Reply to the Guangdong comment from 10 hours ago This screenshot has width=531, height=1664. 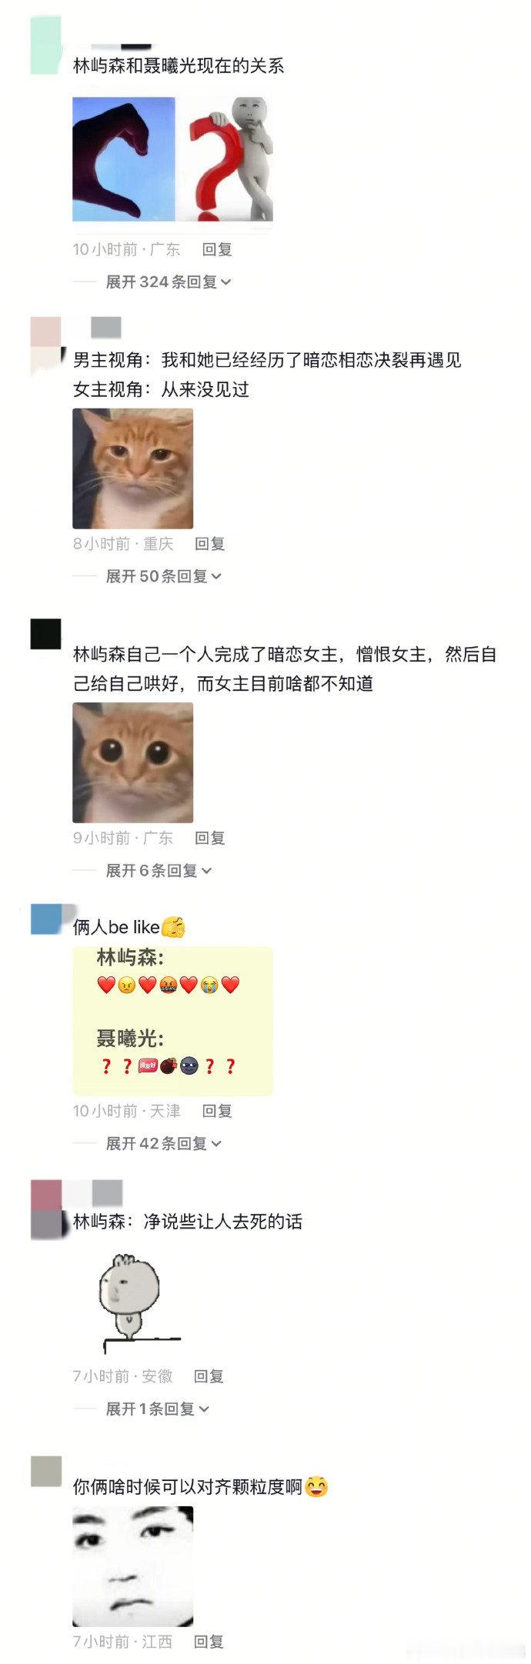[x=217, y=249]
